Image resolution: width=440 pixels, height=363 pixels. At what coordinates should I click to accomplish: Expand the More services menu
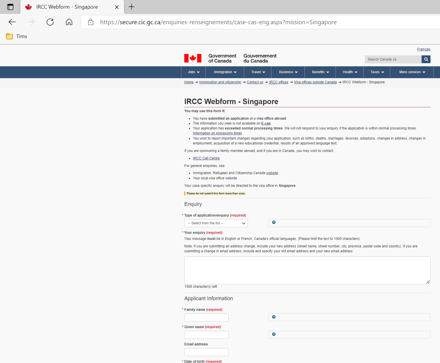pos(412,72)
